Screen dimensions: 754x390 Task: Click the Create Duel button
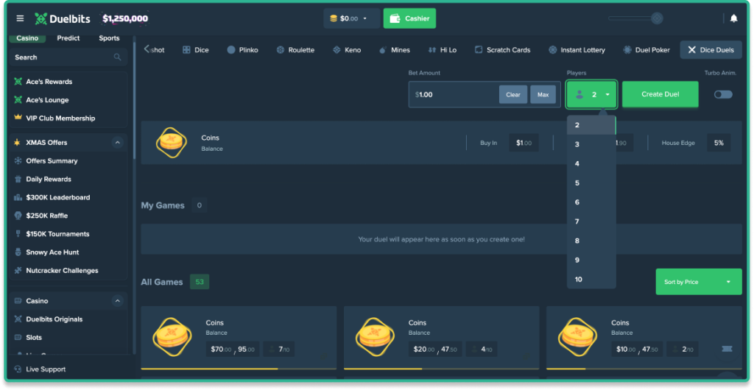(660, 94)
